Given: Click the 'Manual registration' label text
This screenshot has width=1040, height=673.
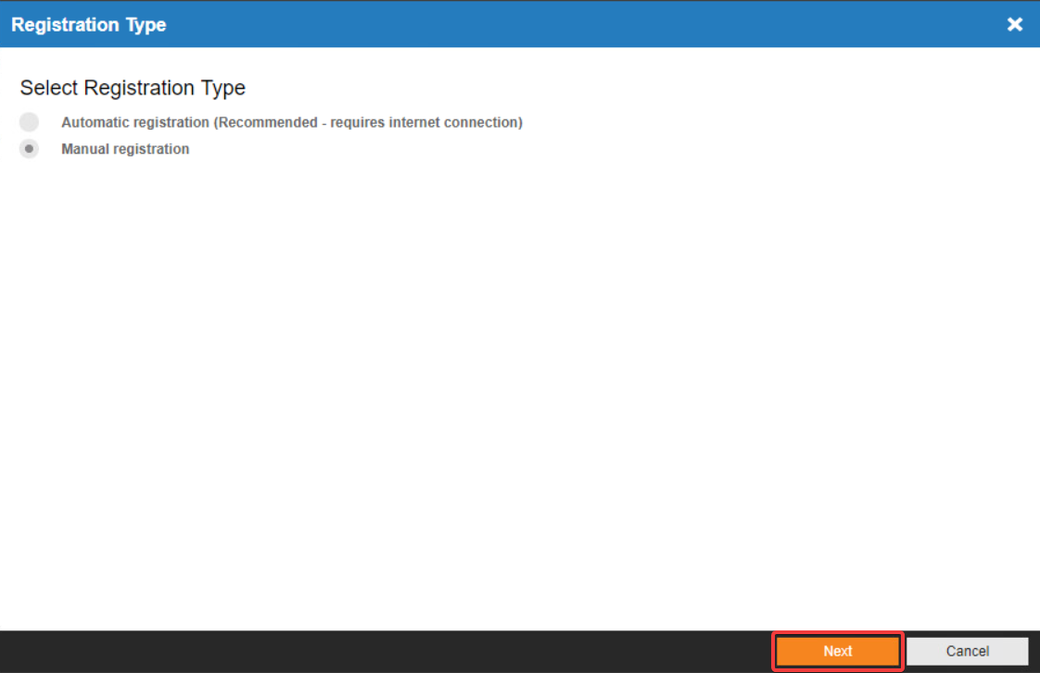Looking at the screenshot, I should click(125, 149).
